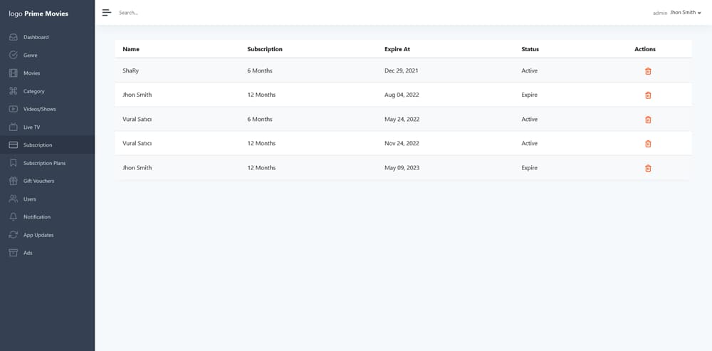The height and width of the screenshot is (351, 712).
Task: Select the Gift Vouchers gift icon
Action: point(13,181)
